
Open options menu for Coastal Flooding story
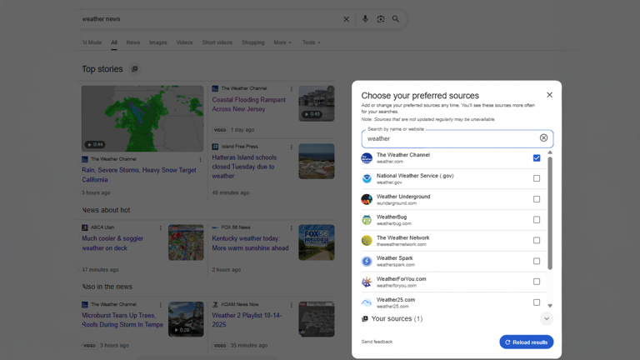[x=292, y=88]
